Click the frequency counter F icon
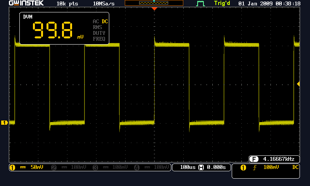 click(254, 159)
